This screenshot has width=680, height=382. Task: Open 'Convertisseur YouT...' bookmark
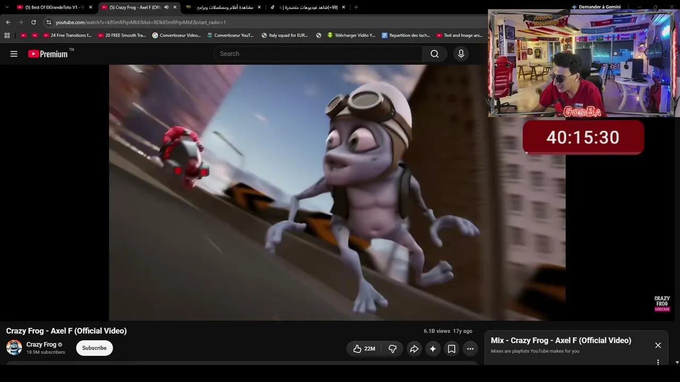(231, 36)
